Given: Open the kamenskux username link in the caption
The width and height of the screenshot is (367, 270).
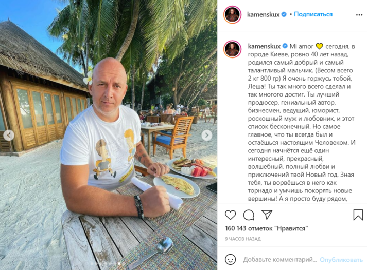Looking at the screenshot, I should [264, 46].
